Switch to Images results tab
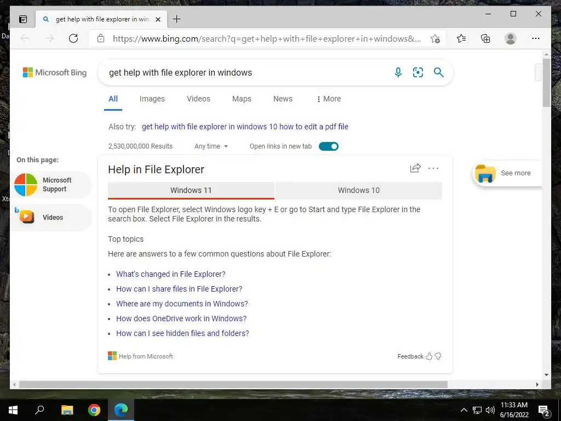Viewport: 561px width, 421px height. coord(152,99)
